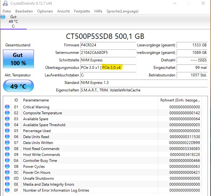Close the CrystalDiskInfo window

pyautogui.click(x=203, y=3)
